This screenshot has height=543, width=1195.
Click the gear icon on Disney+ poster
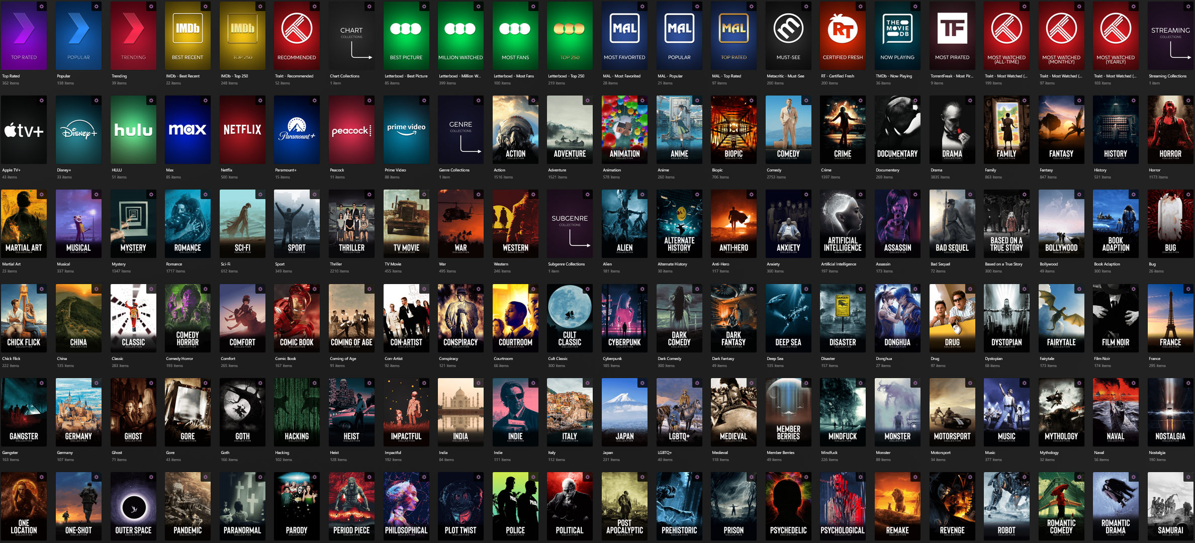[96, 101]
